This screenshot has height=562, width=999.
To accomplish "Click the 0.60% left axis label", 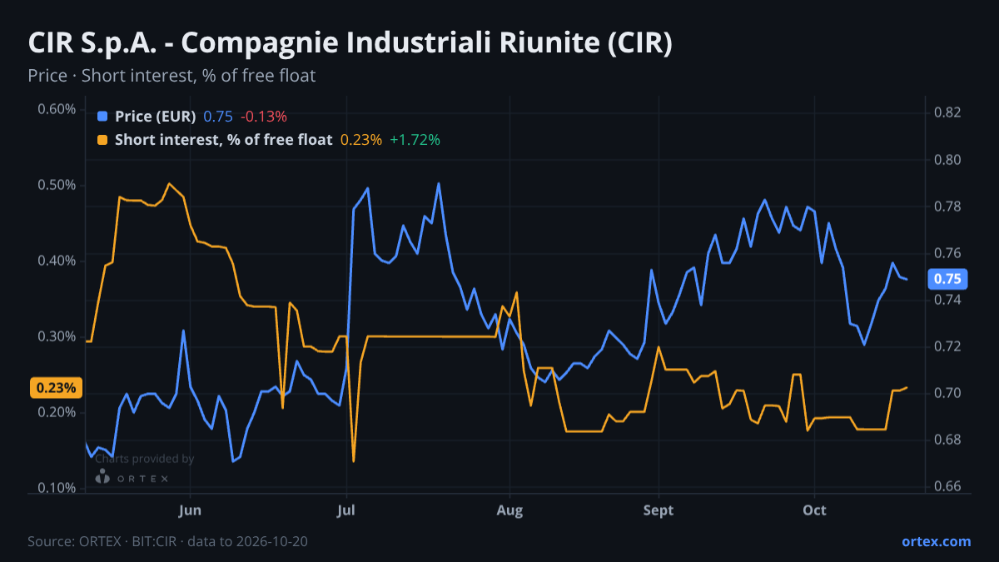I will [57, 109].
